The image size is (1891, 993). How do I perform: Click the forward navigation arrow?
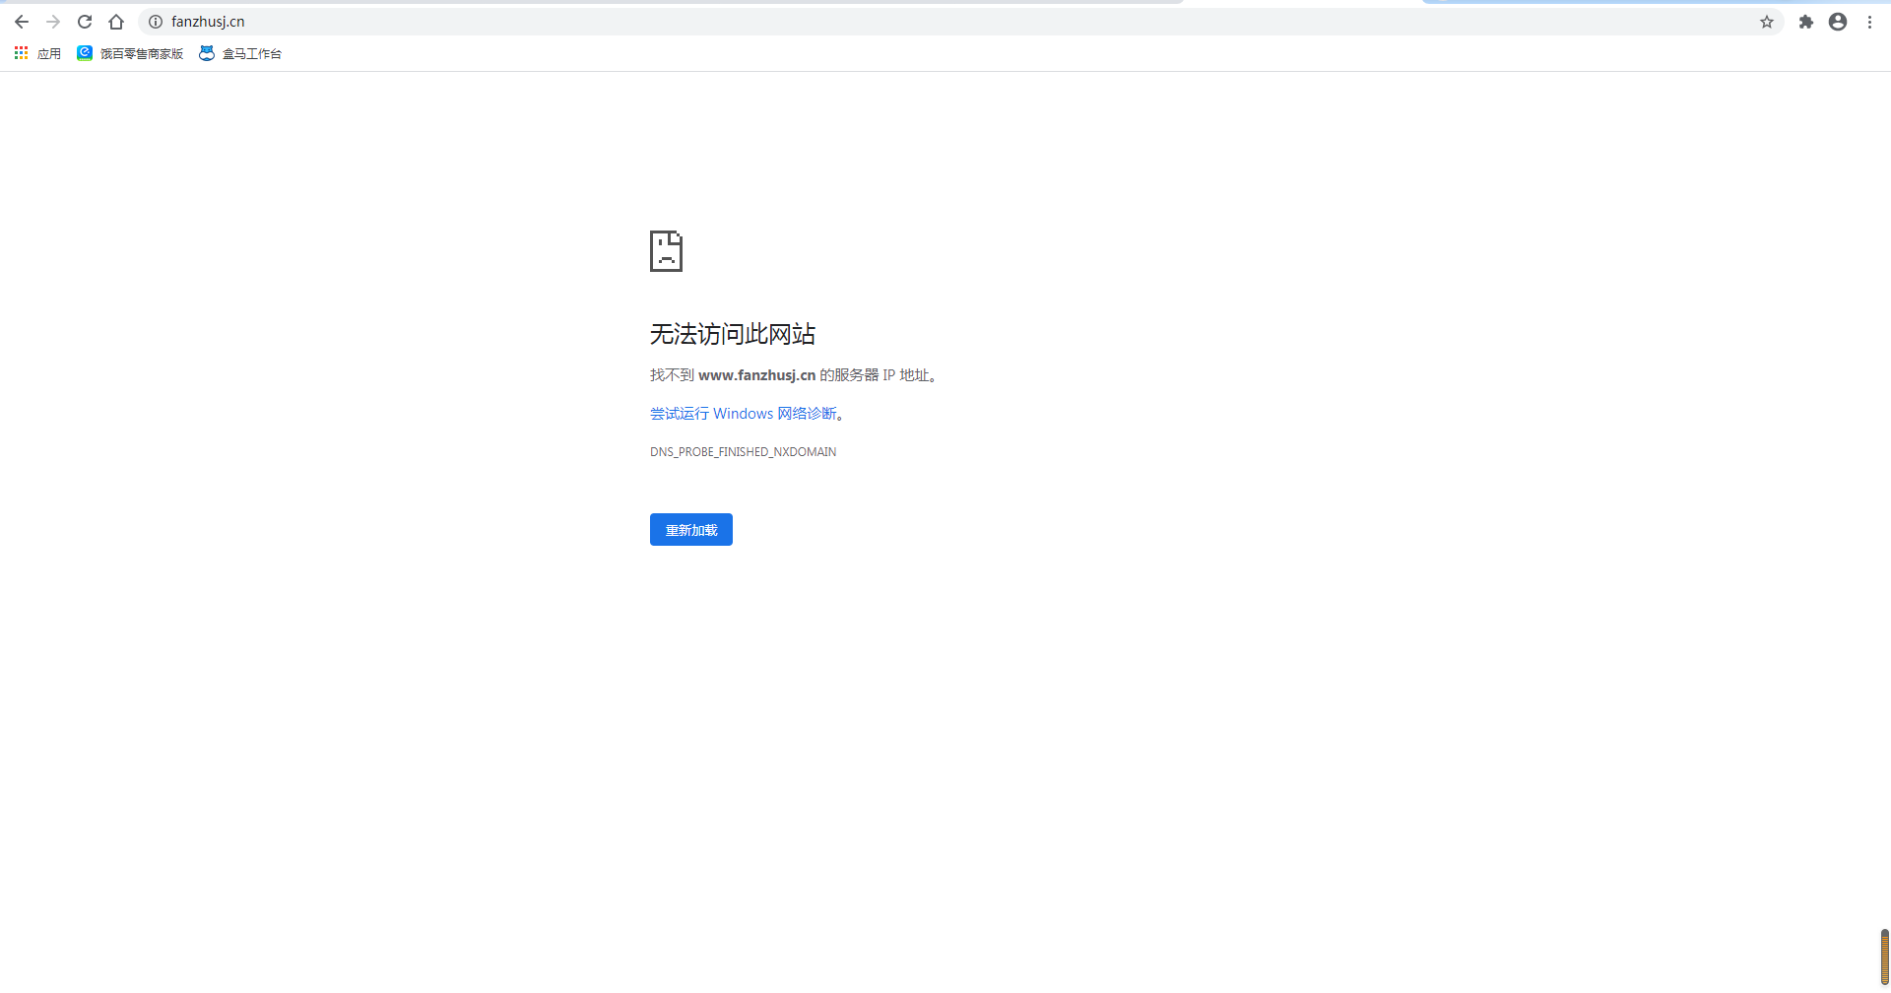point(53,22)
